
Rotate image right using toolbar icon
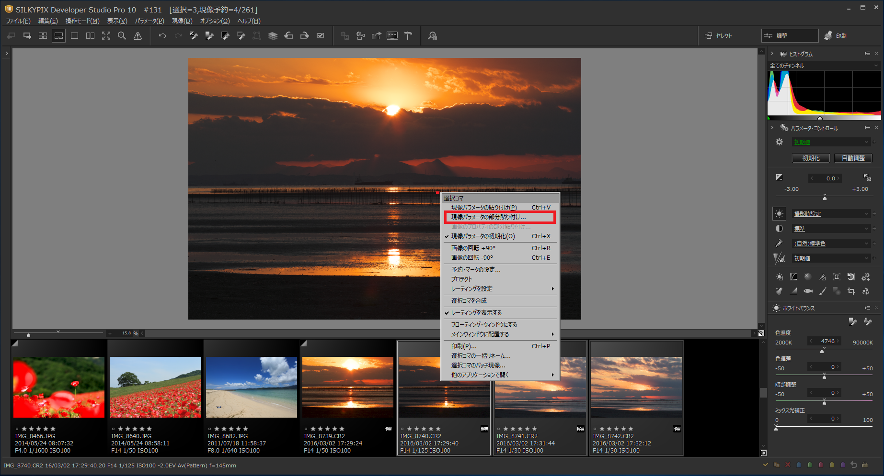pyautogui.click(x=304, y=36)
